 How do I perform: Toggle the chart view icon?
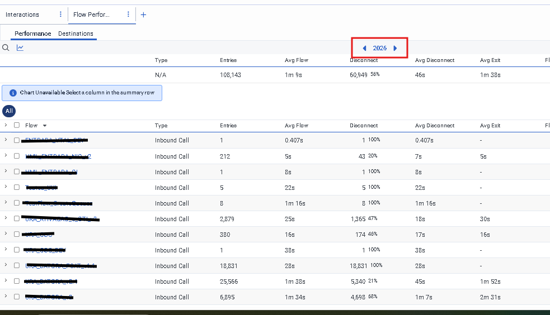20,48
